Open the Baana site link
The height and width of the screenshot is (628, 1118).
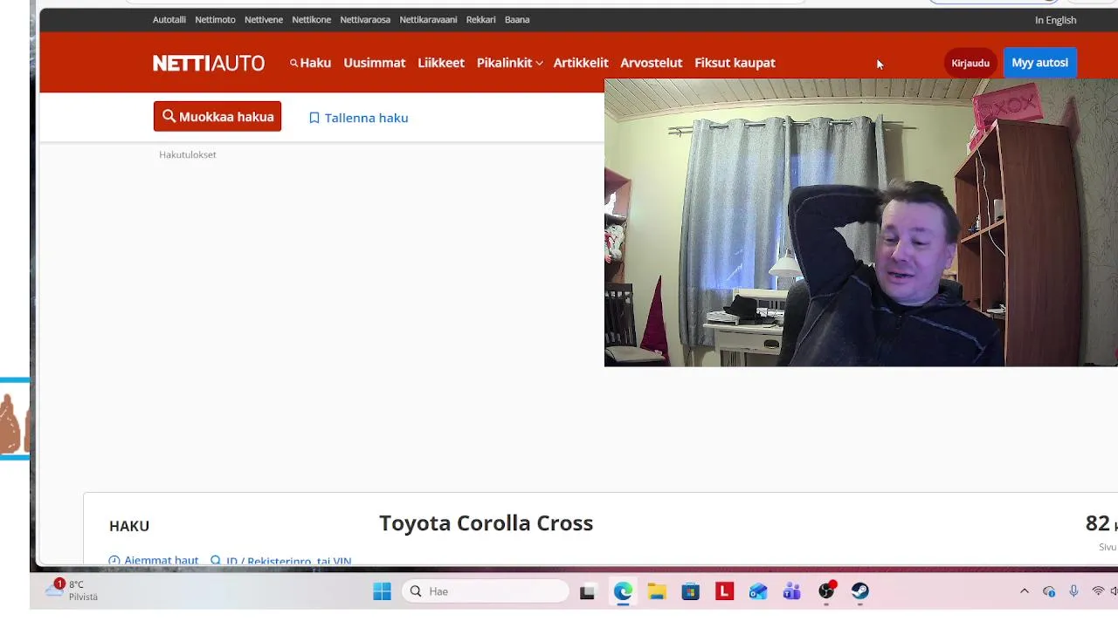(x=517, y=19)
